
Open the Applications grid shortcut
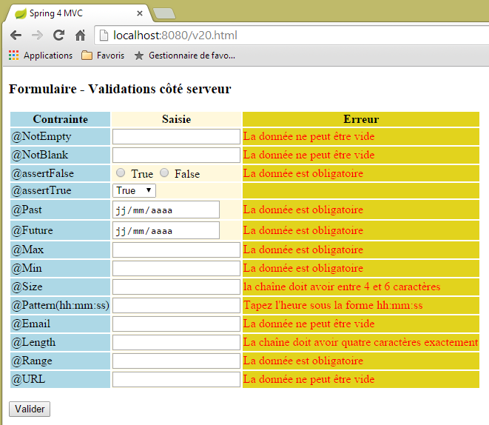[41, 56]
